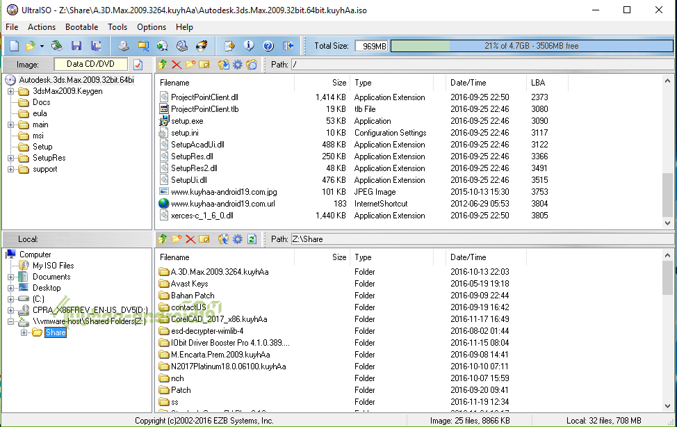Click gear settings icon in local pane
The width and height of the screenshot is (677, 427).
click(x=238, y=239)
